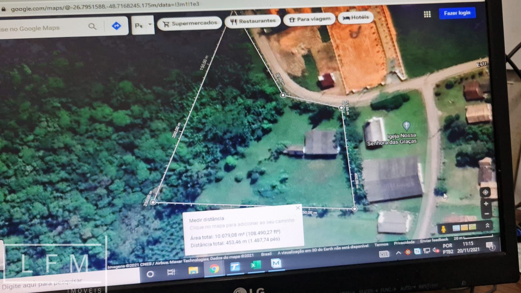Viewport: 521px width, 293px height.
Task: Center map on your location
Action: pyautogui.click(x=485, y=192)
